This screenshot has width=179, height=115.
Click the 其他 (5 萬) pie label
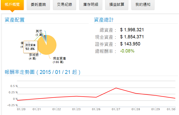tap(39, 33)
